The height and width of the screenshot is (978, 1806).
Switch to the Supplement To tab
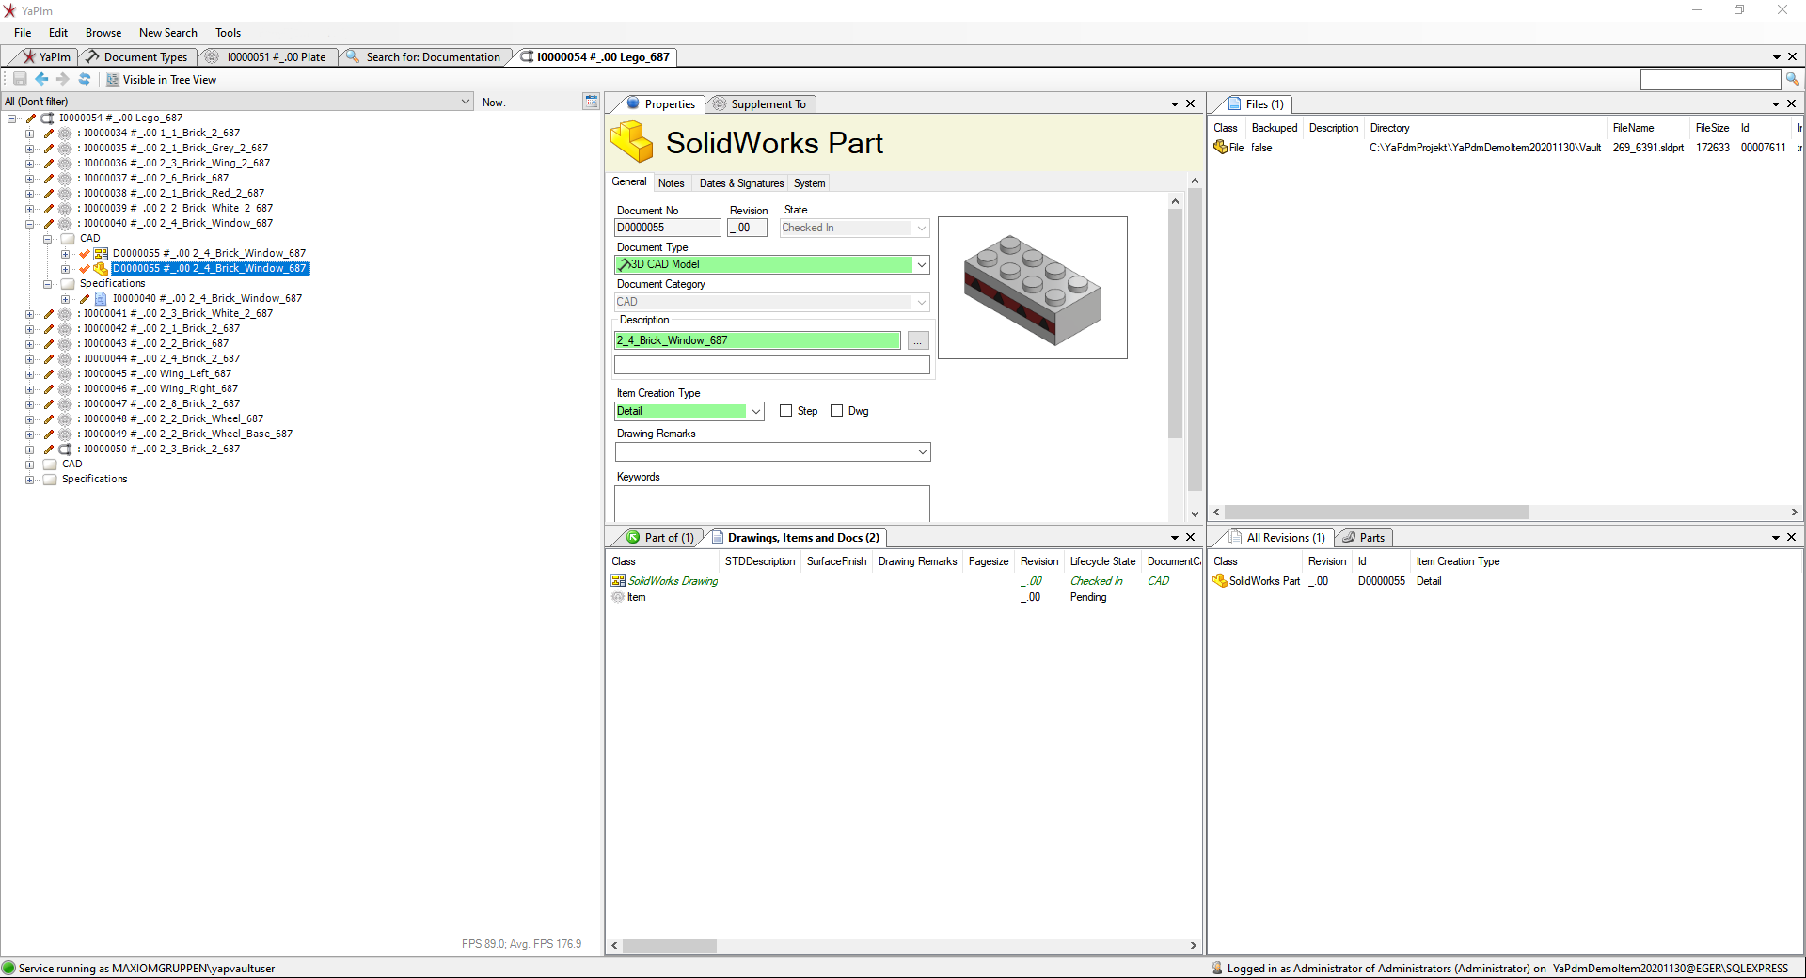[x=760, y=104]
